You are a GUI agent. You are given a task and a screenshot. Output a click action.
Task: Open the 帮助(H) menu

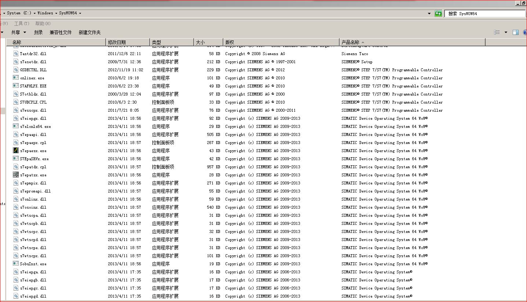(43, 24)
